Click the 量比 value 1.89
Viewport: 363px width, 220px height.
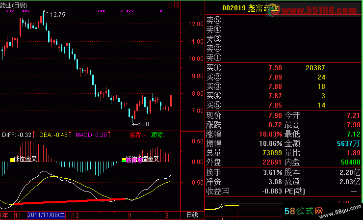354,153
